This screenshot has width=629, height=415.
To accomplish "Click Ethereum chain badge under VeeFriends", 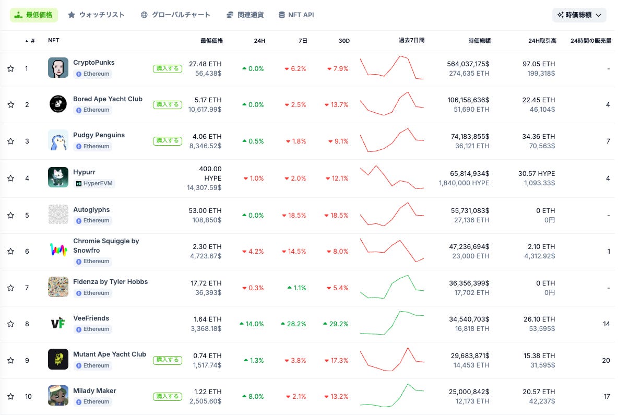I will (x=93, y=329).
